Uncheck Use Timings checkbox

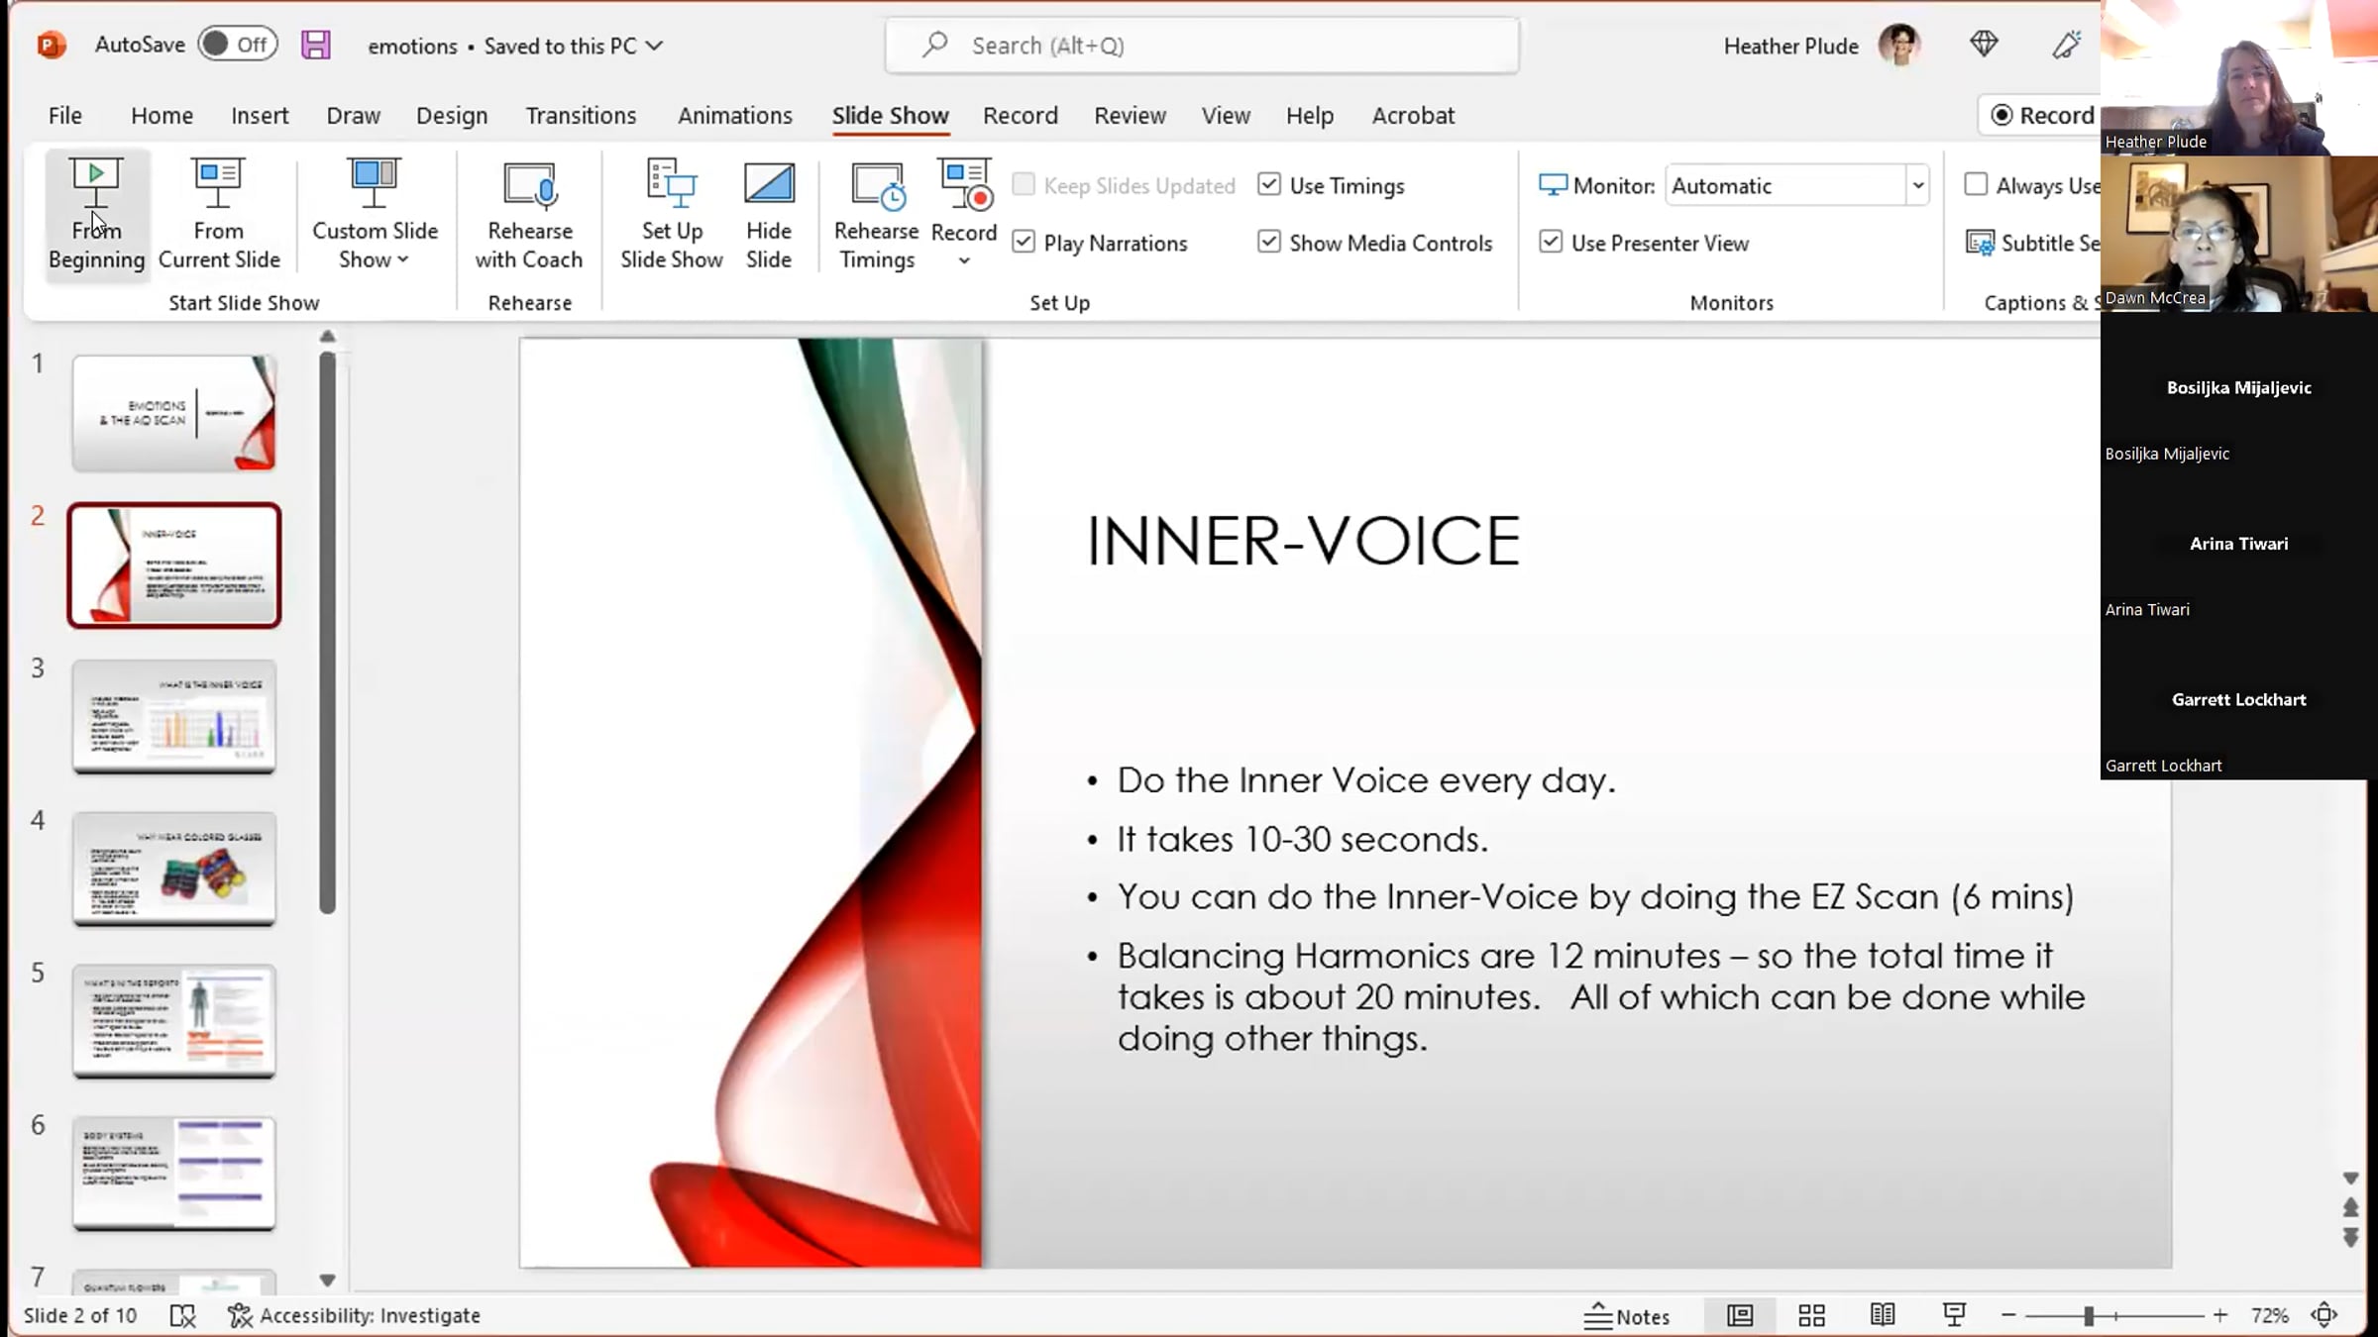[x=1269, y=185]
